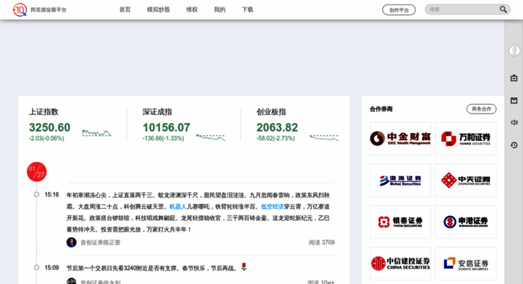This screenshot has height=284, width=523.
Task: Open the user avatar in the sidebar
Action: coord(514,51)
